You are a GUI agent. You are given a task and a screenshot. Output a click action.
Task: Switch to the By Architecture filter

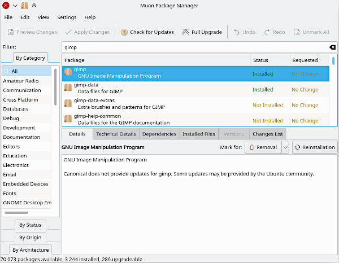point(31,250)
